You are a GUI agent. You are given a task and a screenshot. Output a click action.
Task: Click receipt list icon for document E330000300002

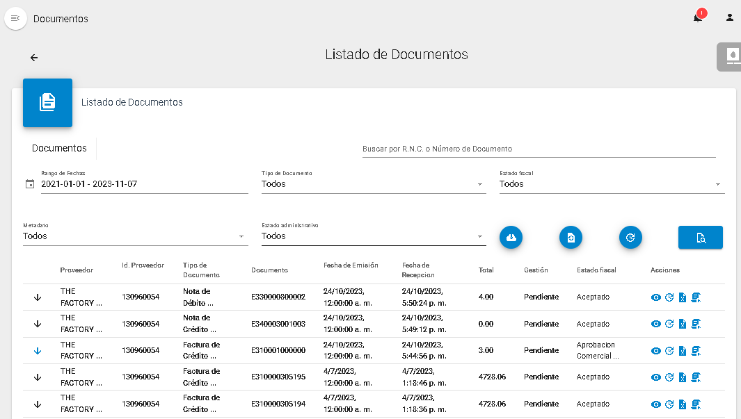(696, 297)
